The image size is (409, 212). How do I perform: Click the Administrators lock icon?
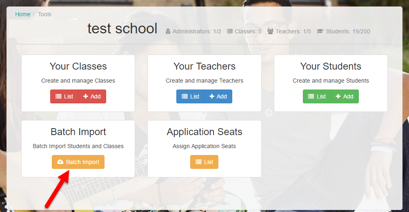tap(168, 31)
